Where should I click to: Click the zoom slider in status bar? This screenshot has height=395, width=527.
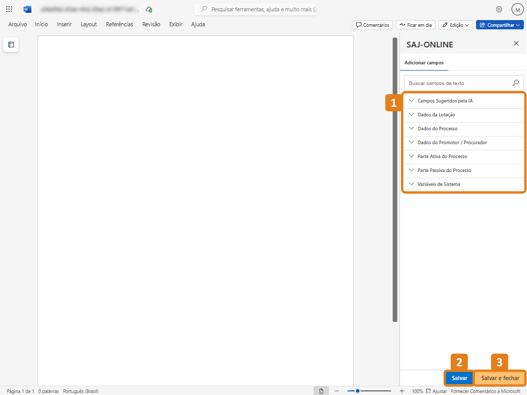click(368, 391)
